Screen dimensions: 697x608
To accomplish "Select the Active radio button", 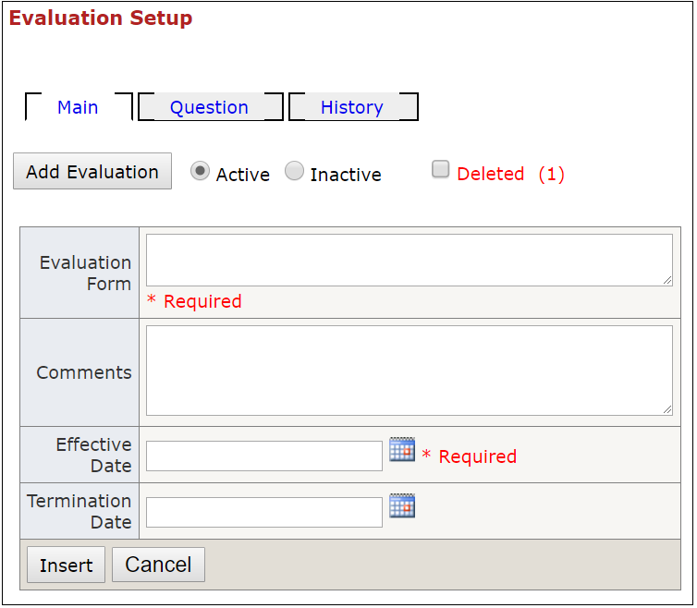I will point(200,171).
